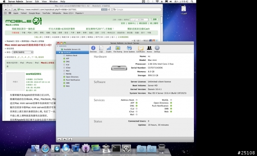Image resolution: width=257 pixels, height=156 pixels.
Task: Open the Certificates pane
Action: (141, 49)
